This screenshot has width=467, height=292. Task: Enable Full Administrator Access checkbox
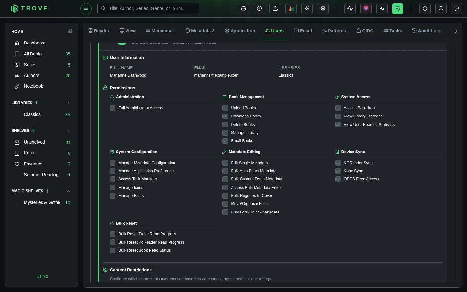point(113,108)
